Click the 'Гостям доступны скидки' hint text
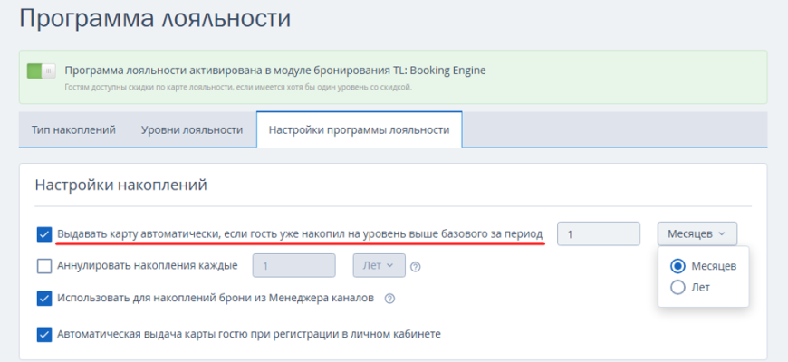This screenshot has width=788, height=362. [x=238, y=88]
